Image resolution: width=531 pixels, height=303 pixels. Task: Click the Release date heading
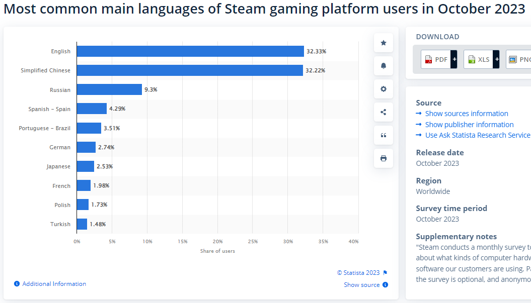point(440,153)
